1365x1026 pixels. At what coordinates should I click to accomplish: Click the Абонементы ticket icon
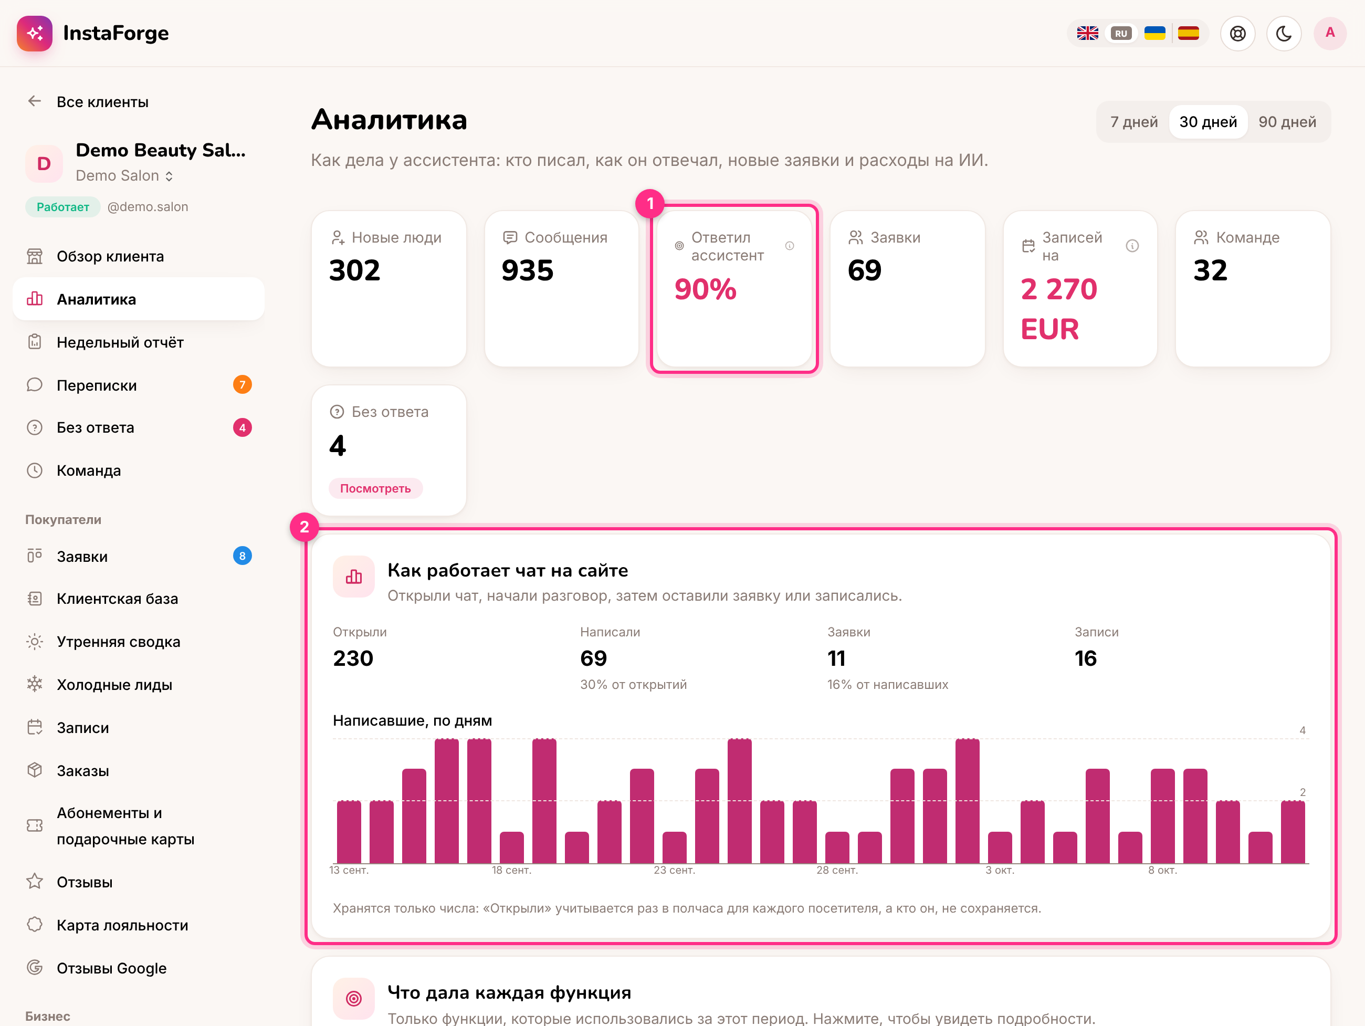(x=35, y=826)
